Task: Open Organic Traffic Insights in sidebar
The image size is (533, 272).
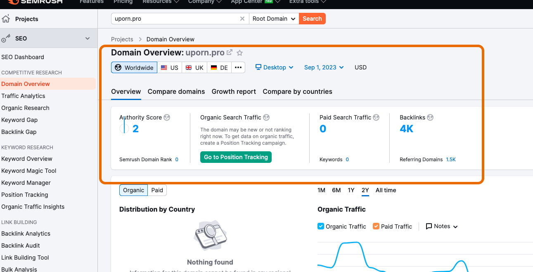Action: [x=33, y=207]
